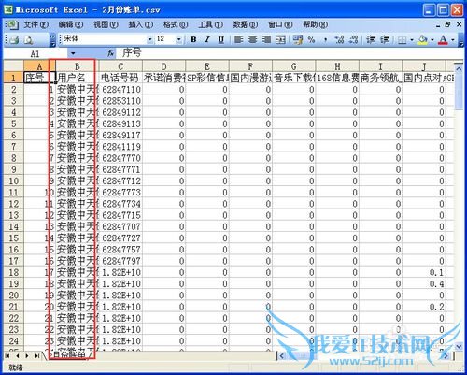
Task: Open the 视图 menu
Action: tap(106, 24)
